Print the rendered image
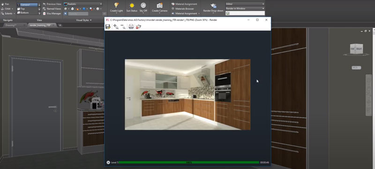Image resolution: width=375 pixels, height=169 pixels. point(131,27)
